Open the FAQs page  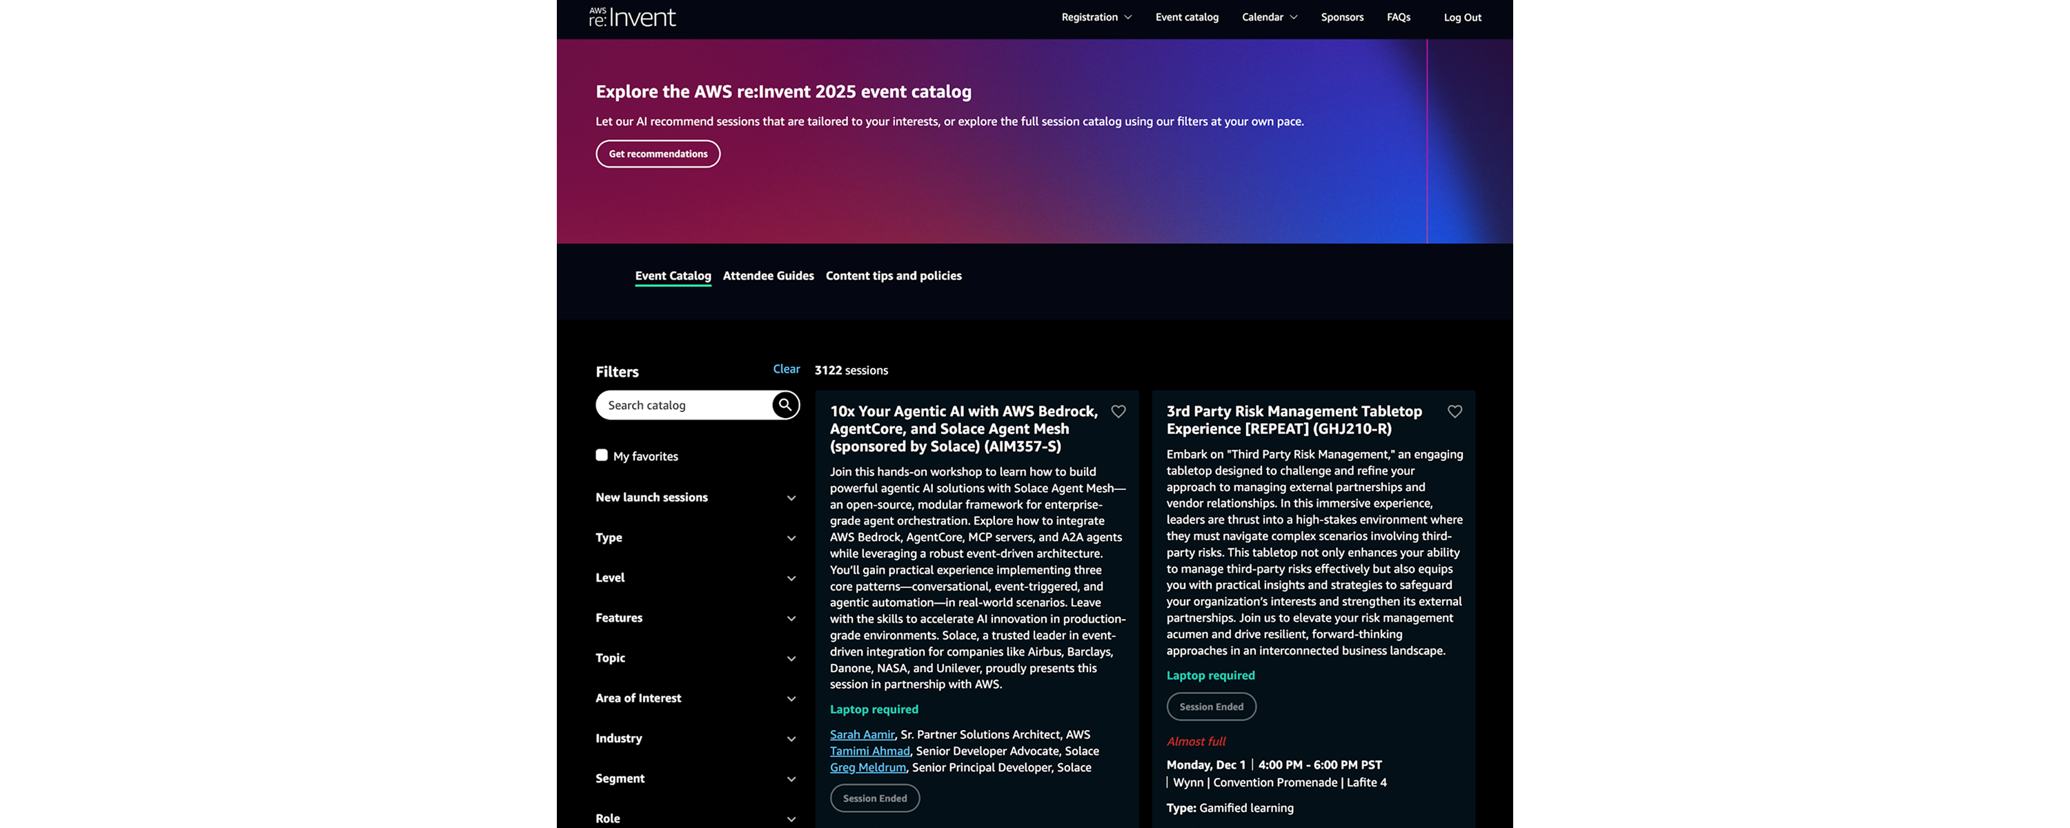click(x=1398, y=17)
